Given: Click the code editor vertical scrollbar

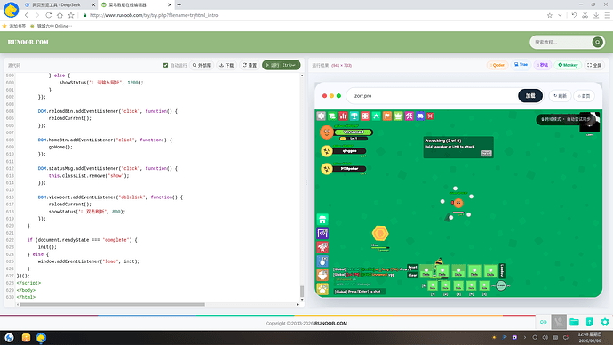Looking at the screenshot, I should [x=302, y=292].
